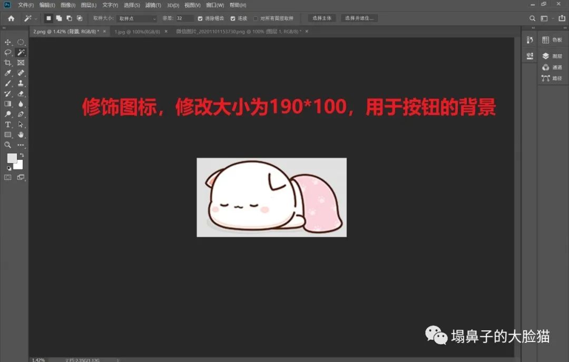This screenshot has width=569, height=362.
Task: Select the Brush tool
Action: click(8, 83)
